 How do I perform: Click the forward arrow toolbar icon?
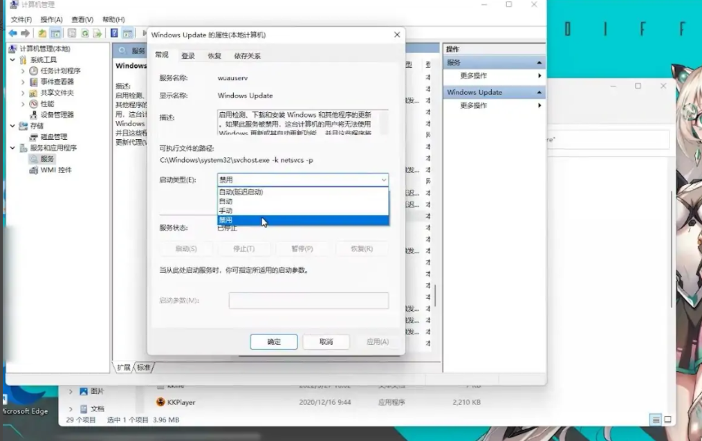(x=26, y=33)
